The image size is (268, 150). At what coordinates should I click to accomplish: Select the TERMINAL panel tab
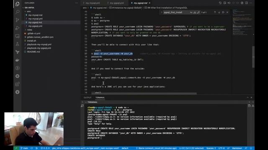click(100, 97)
